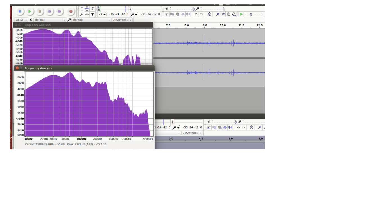Open the input meter microphone dropdown arrow
Screen dimensions: 384x216
(136, 14)
